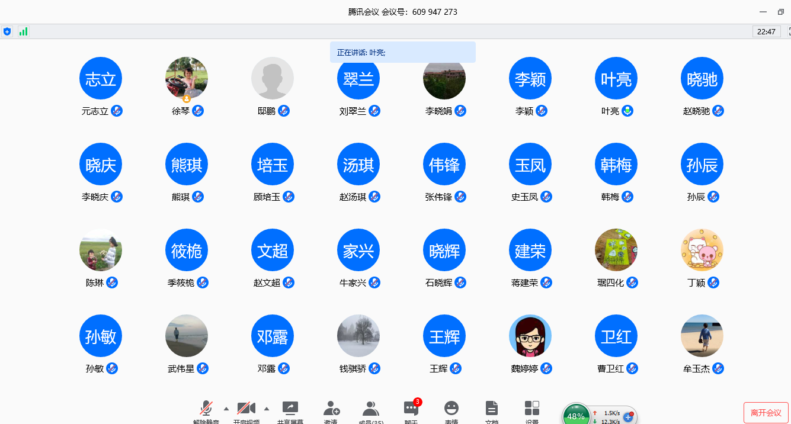
Task: Open the members (成员) list
Action: click(371, 409)
